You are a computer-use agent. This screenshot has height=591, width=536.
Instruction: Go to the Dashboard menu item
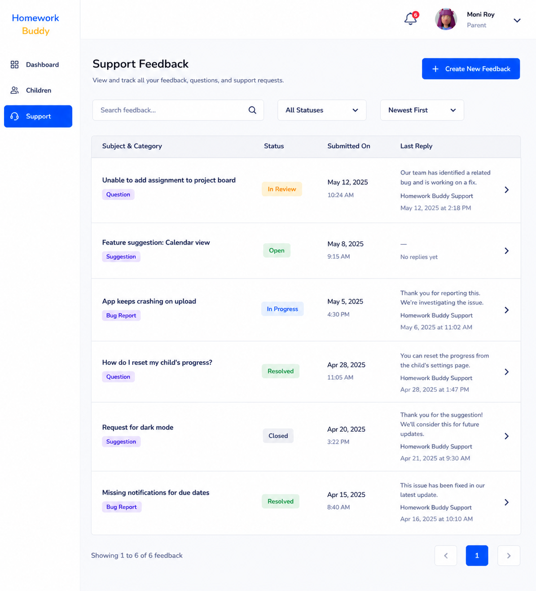38,65
